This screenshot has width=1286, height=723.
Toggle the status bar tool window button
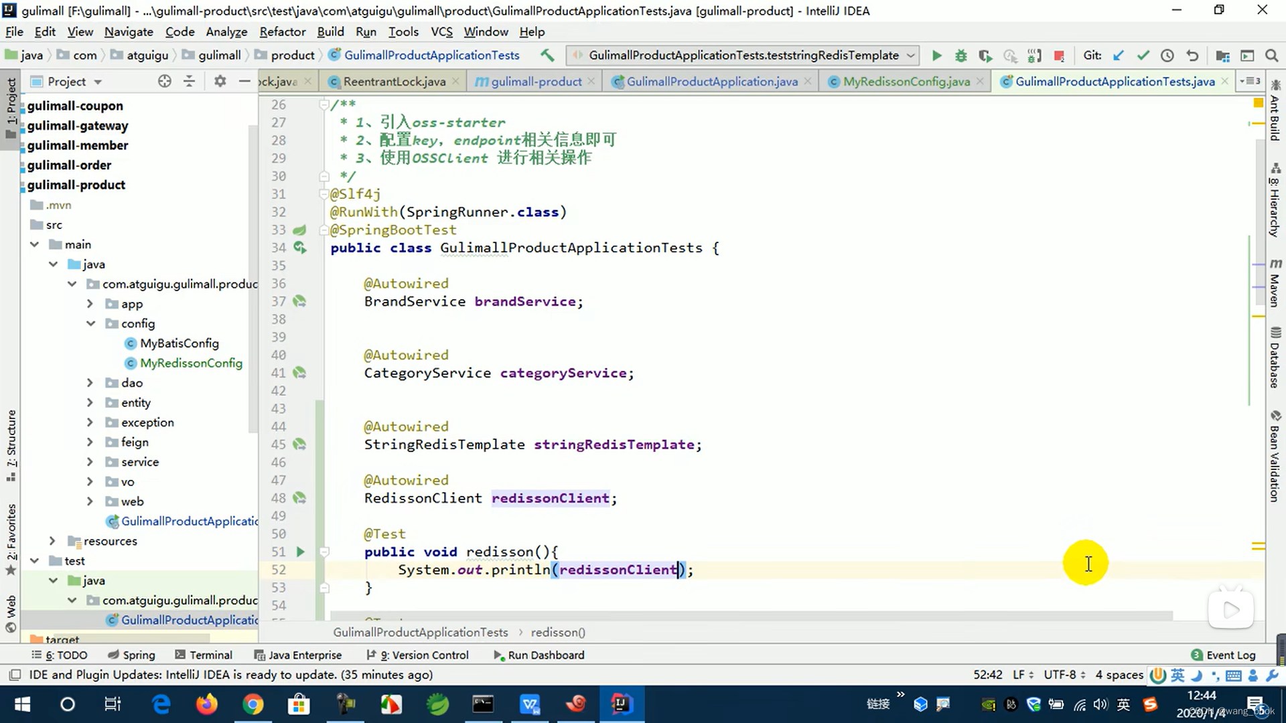[15, 675]
